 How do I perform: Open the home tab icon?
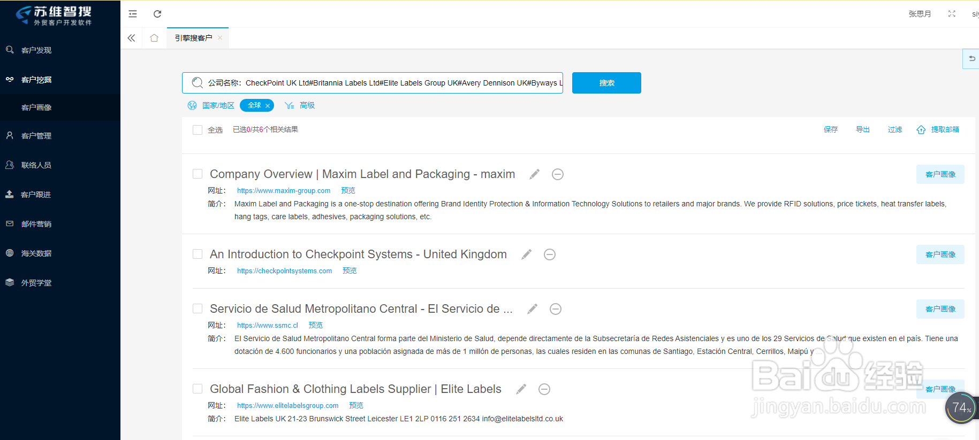154,38
